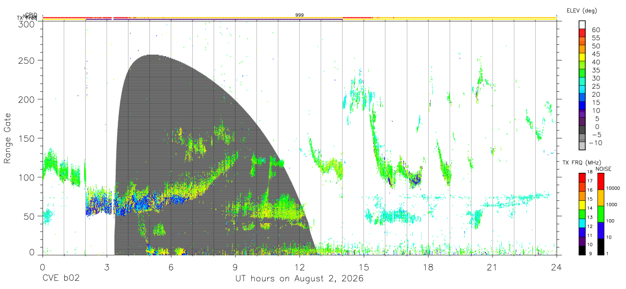This screenshot has width=626, height=289.
Task: Click the "UT hours on August 2, 2026" axis title
Action: click(299, 279)
